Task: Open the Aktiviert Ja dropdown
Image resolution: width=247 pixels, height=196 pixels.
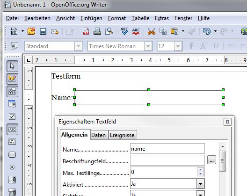Action: (x=200, y=184)
